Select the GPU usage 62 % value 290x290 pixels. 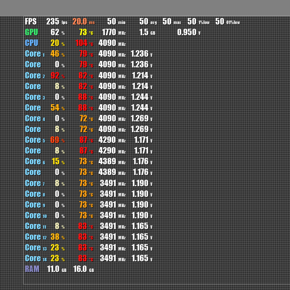55,32
